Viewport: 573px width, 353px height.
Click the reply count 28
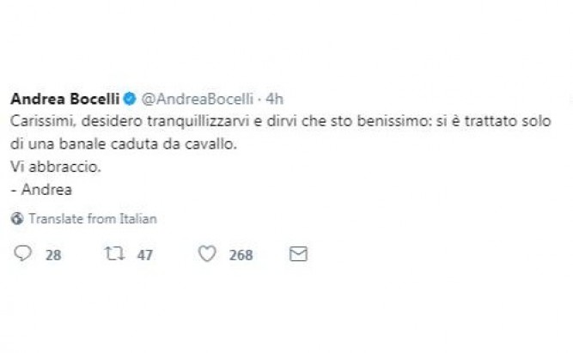(52, 255)
